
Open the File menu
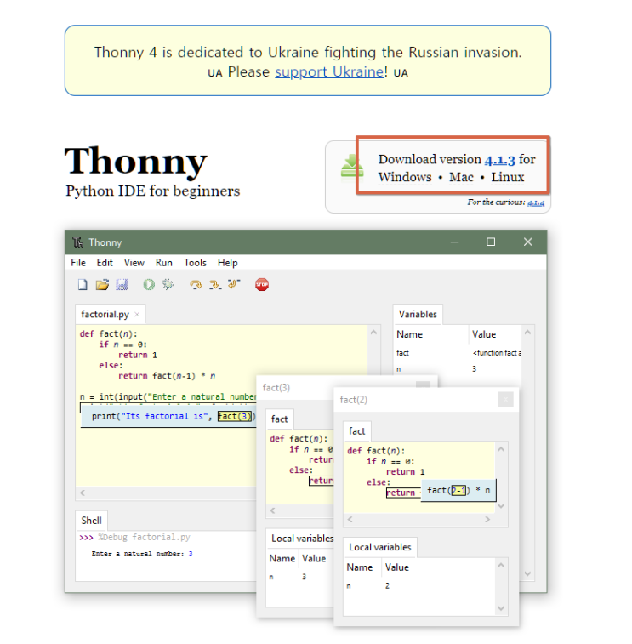pyautogui.click(x=78, y=262)
